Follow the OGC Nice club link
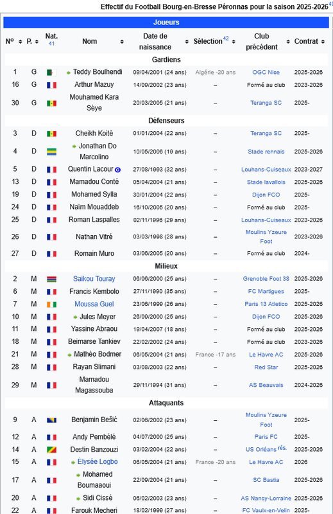The height and width of the screenshot is (514, 333). click(x=266, y=73)
